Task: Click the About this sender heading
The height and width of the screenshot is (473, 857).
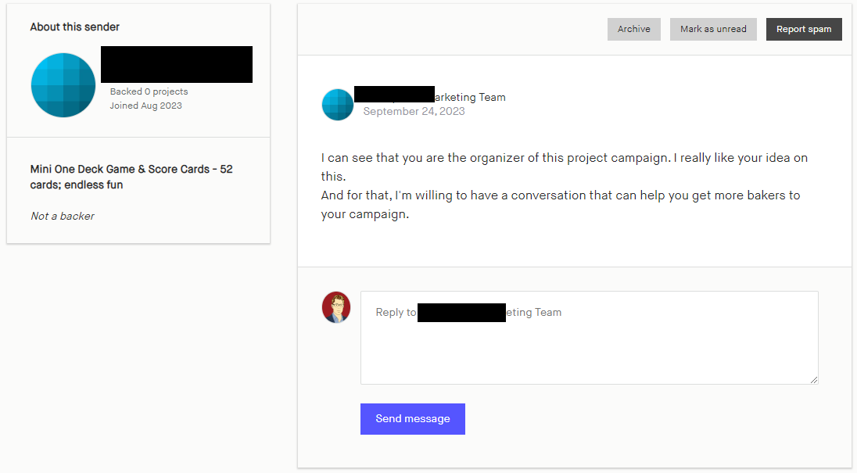Action: click(74, 27)
